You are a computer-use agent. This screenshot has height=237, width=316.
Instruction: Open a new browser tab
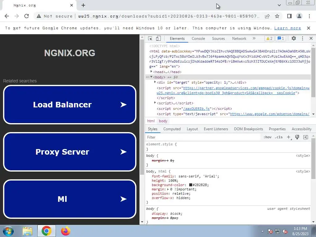pyautogui.click(x=83, y=6)
